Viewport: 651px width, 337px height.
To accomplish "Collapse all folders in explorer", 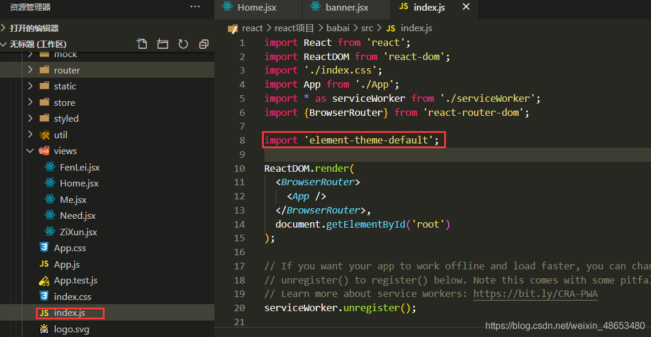I will [x=203, y=44].
